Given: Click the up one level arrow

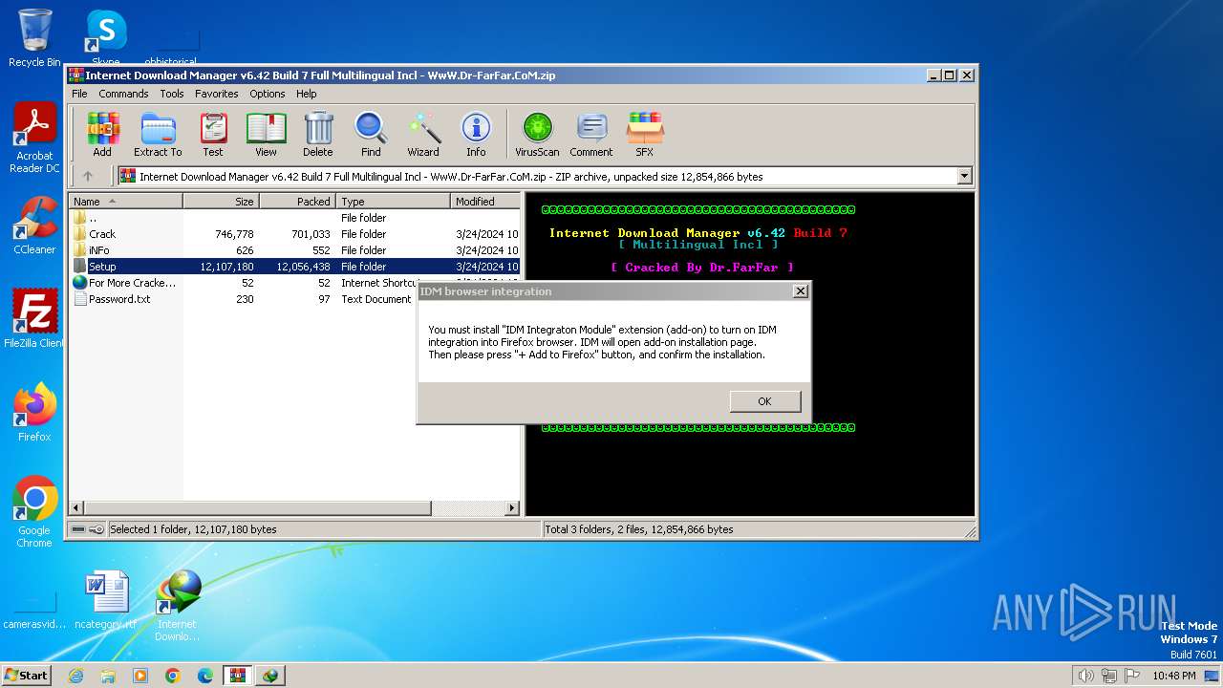Looking at the screenshot, I should [x=88, y=176].
